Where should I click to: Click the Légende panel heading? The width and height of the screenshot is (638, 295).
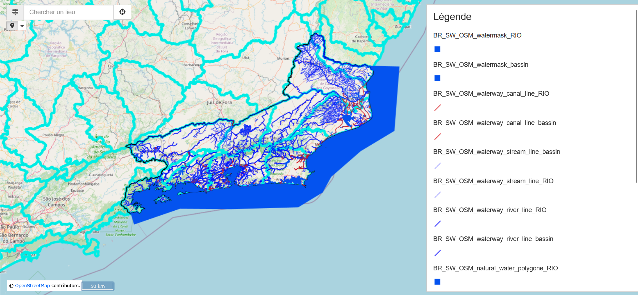452,17
